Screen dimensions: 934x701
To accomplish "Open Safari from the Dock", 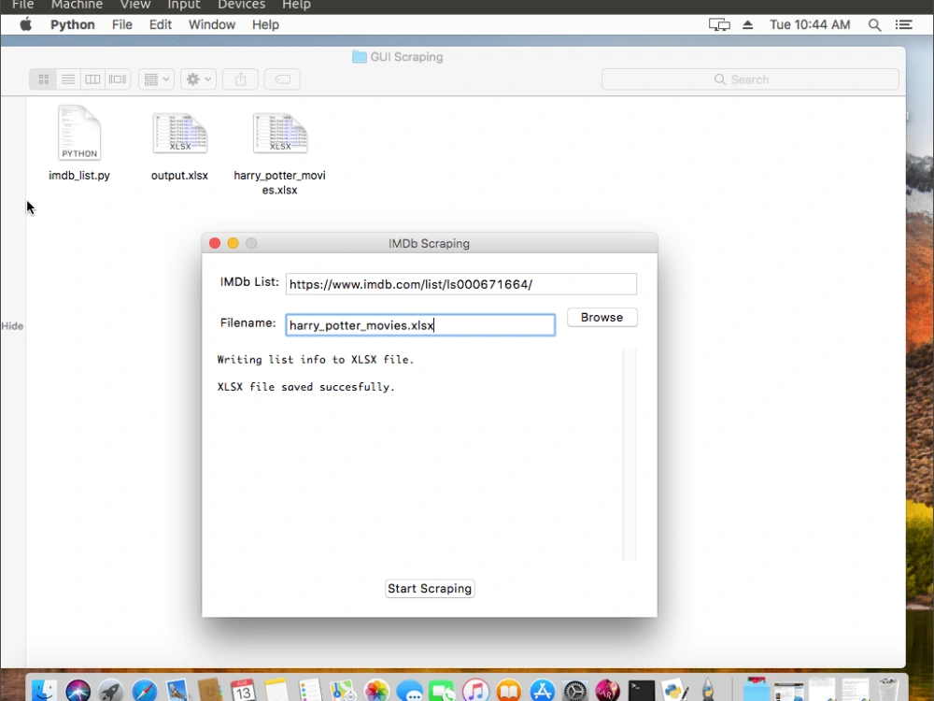I will point(145,691).
